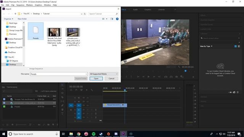The height and width of the screenshot is (137, 244).
Task: Open the Sequence menu
Action: [x=20, y=5]
